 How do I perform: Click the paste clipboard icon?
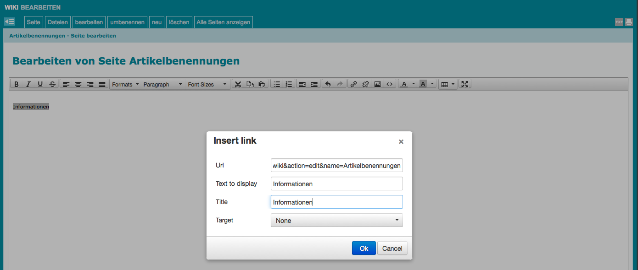pos(262,84)
